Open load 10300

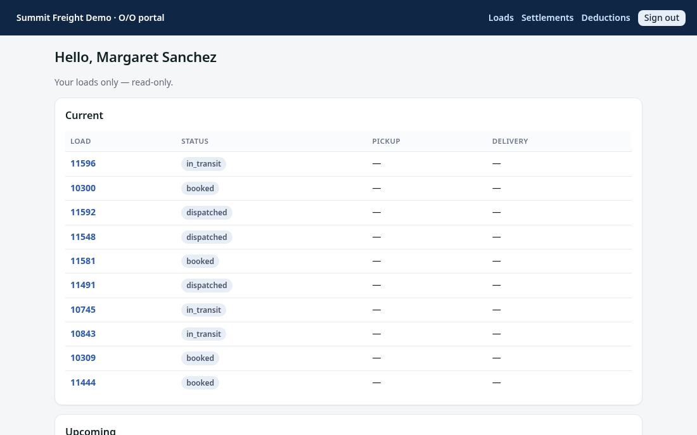(x=83, y=189)
